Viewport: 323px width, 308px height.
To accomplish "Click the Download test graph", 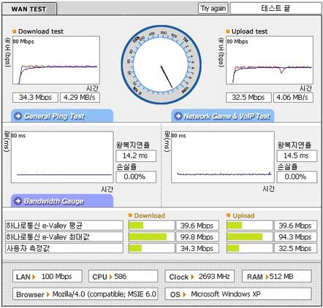I will [x=56, y=60].
